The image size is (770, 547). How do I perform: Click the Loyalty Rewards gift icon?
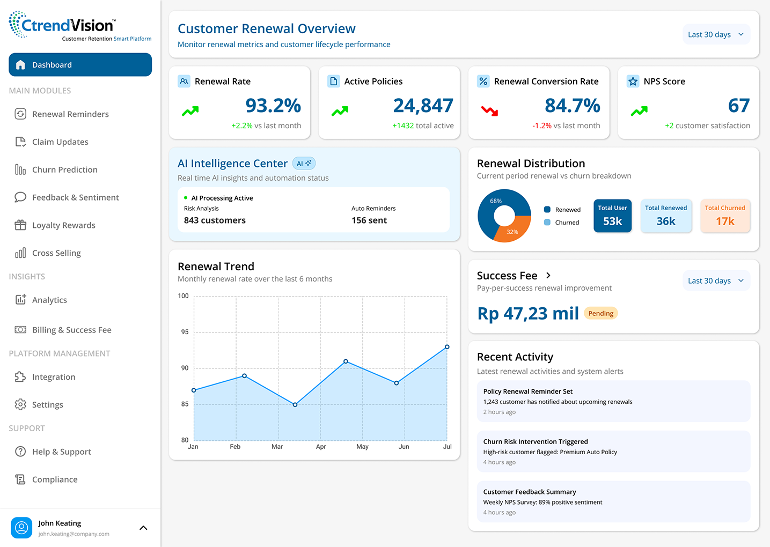tap(20, 225)
